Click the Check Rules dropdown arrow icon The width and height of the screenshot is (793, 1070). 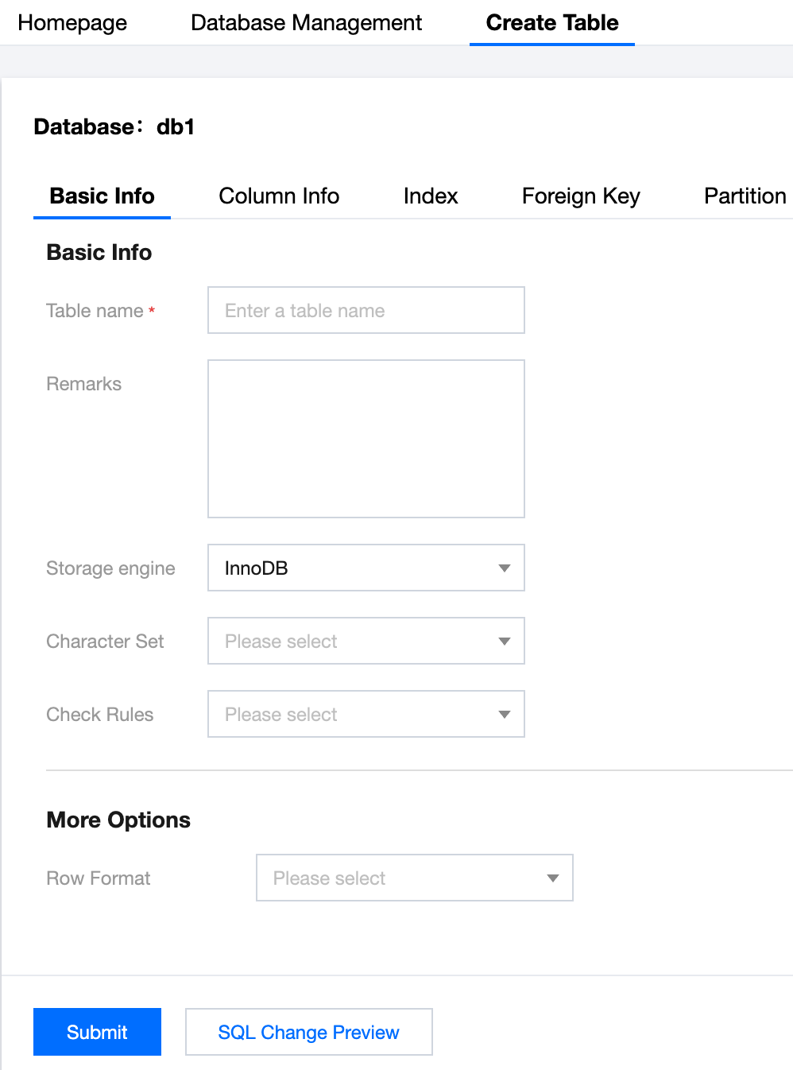pyautogui.click(x=504, y=714)
